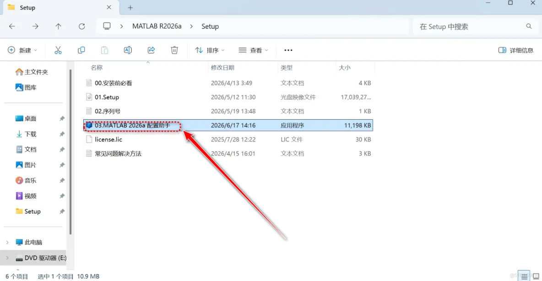Screen dimensions: 542x281
Task: Open 桌面 in sidebar
Action: (26, 118)
